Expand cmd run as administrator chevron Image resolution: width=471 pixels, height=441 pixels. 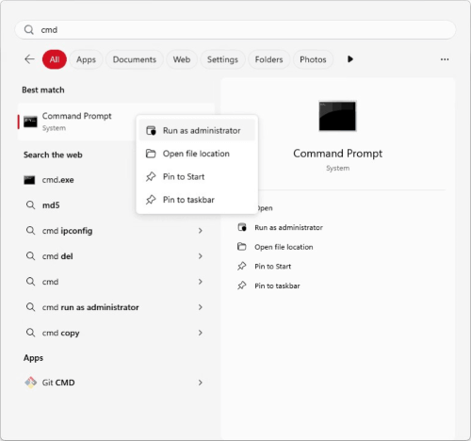point(201,307)
